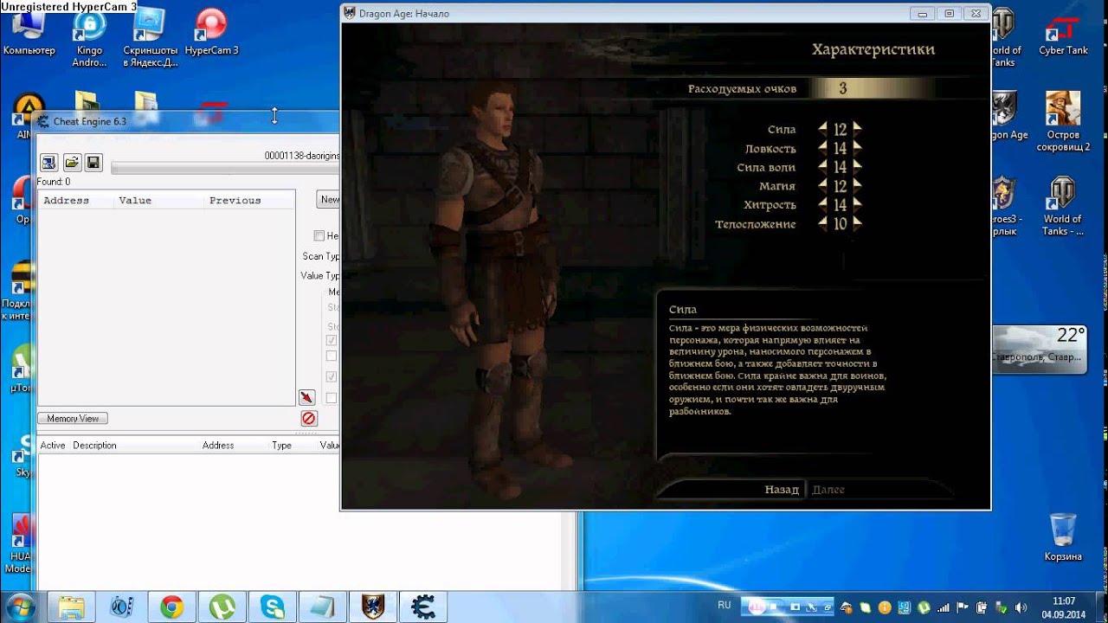1108x623 pixels.
Task: Click the Cheat Engine 6.3 title bar
Action: coord(186,121)
